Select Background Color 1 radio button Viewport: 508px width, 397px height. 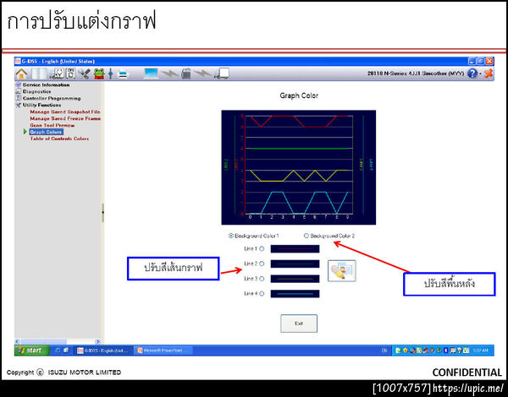(231, 236)
